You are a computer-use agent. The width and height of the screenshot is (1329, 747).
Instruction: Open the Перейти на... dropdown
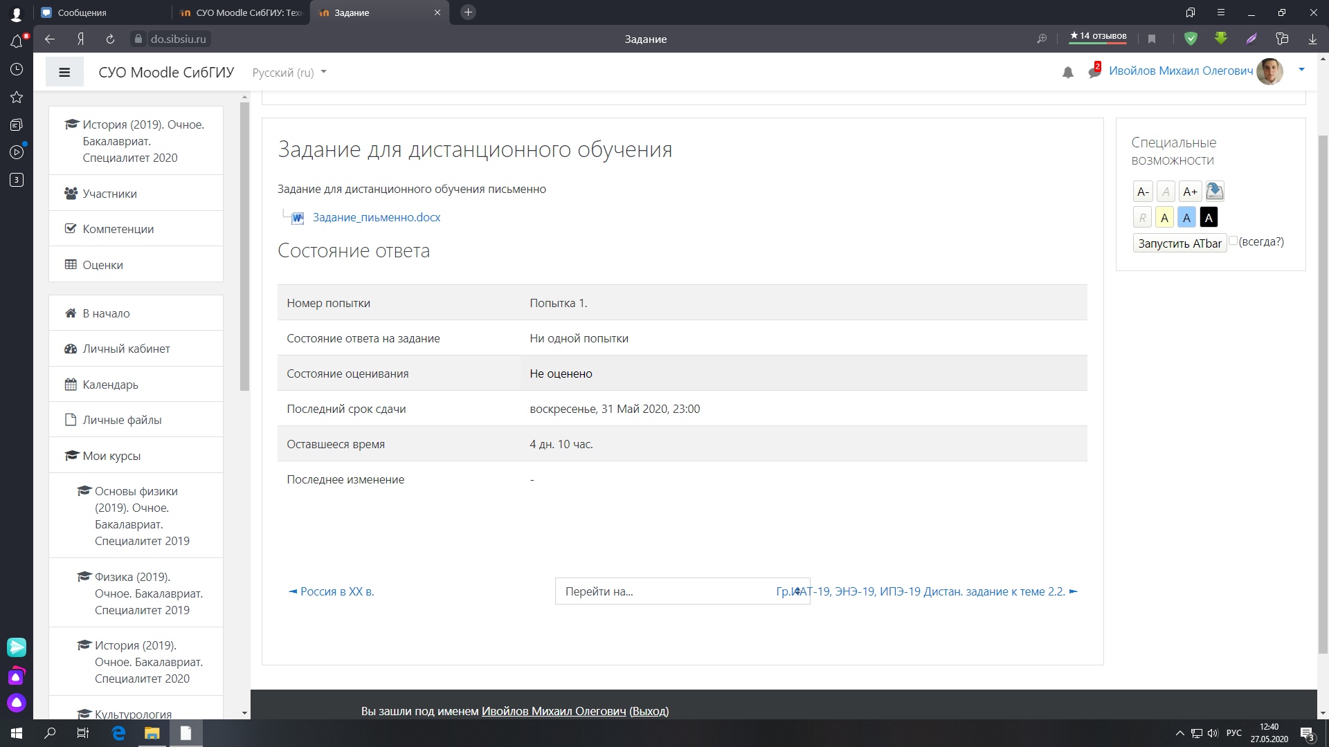pos(682,591)
